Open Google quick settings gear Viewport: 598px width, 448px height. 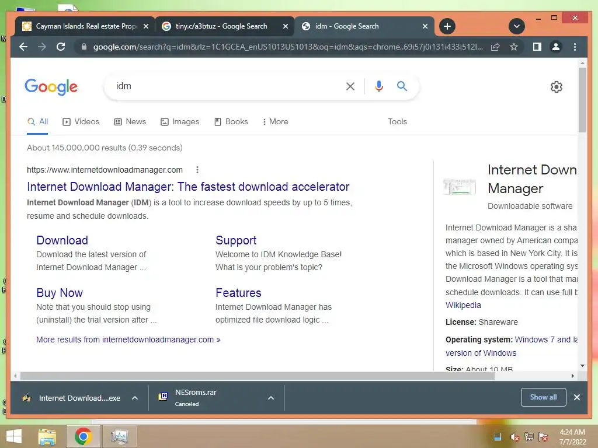coord(557,87)
